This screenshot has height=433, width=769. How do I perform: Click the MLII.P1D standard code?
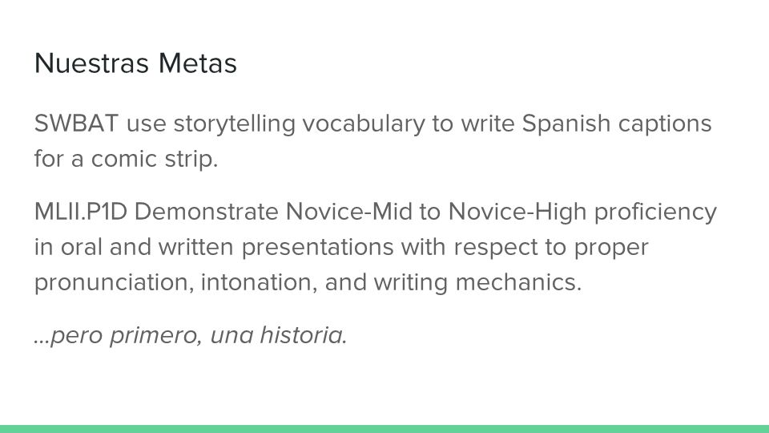81,212
